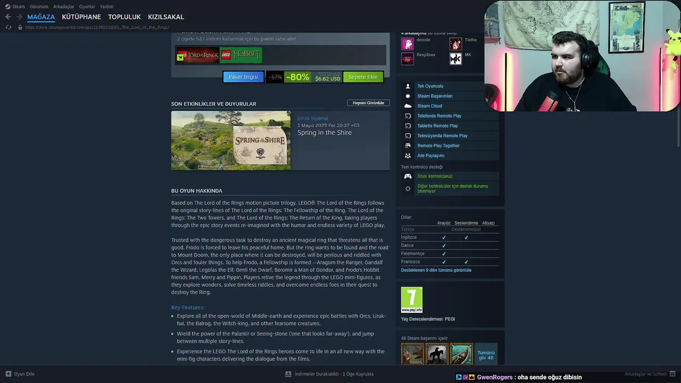Screen dimensions: 681x383
Task: Go forward with the right arrow
Action: coord(19,17)
